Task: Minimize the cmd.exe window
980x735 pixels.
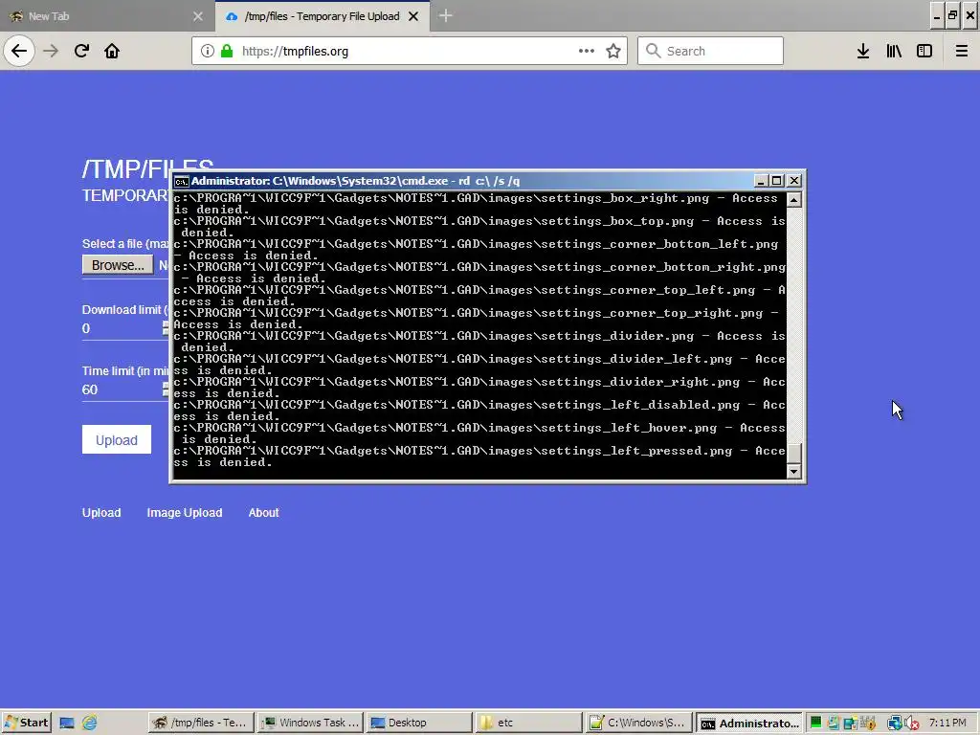Action: click(761, 181)
